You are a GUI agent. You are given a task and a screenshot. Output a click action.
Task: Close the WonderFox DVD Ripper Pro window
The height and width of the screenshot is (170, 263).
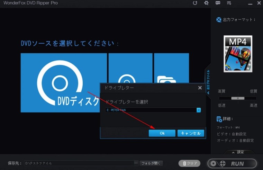pyautogui.click(x=259, y=3)
